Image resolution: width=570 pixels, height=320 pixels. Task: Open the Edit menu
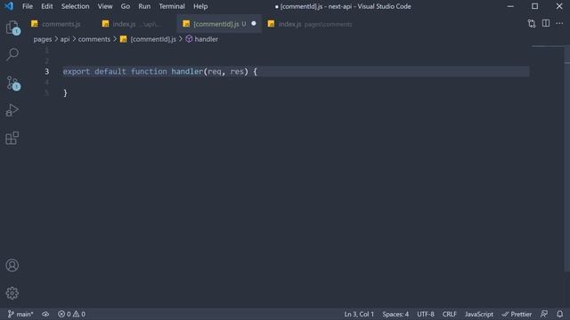47,6
